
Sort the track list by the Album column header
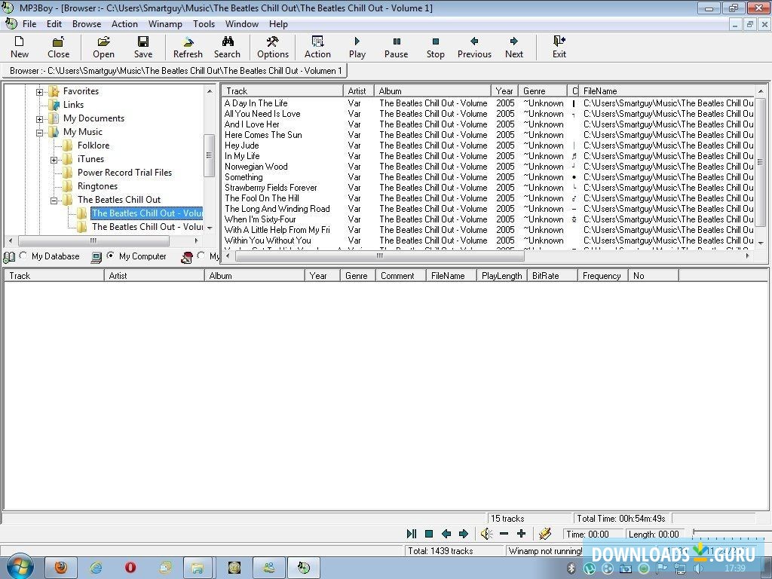point(432,91)
